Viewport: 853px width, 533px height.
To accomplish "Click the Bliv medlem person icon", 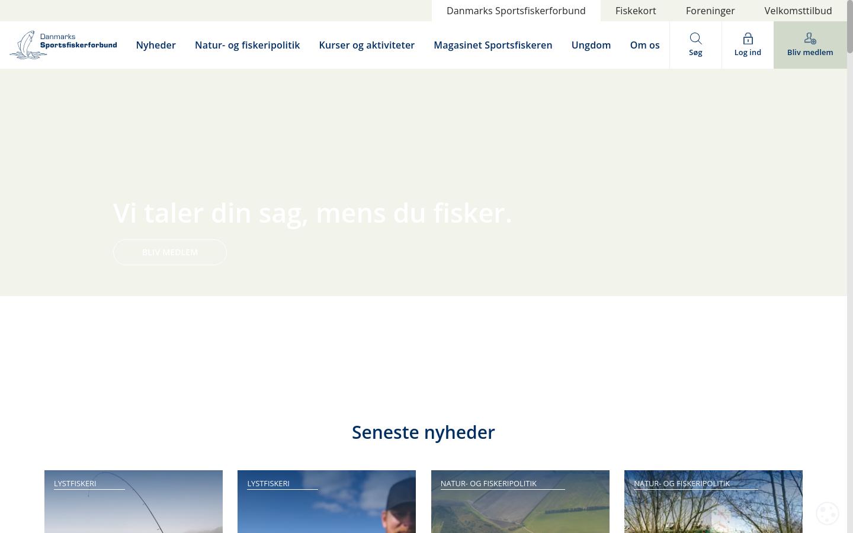I will [x=810, y=38].
